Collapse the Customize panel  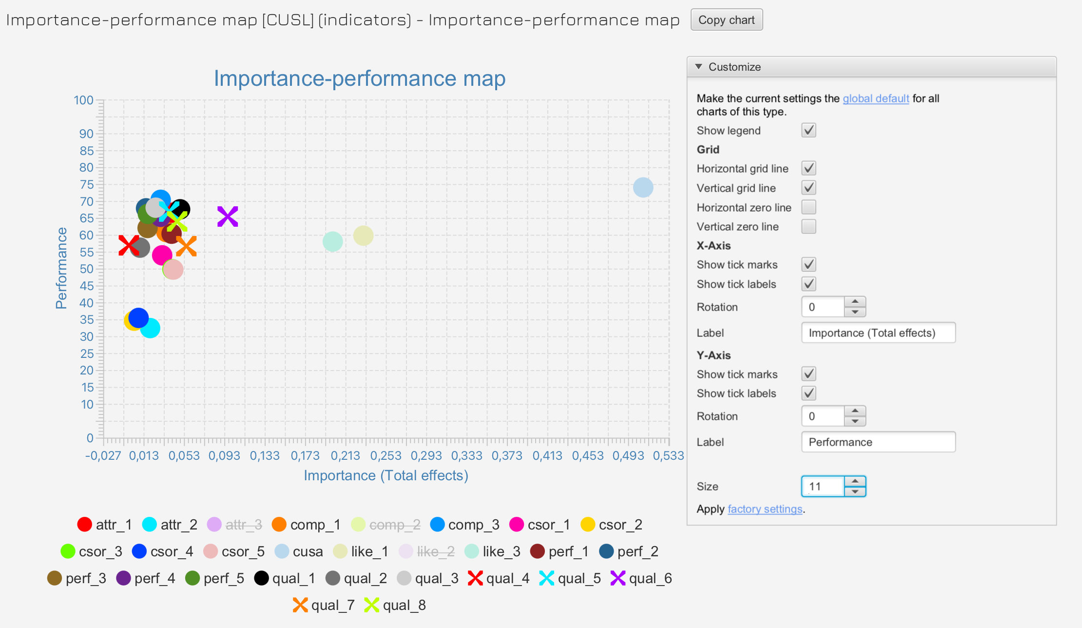(698, 67)
